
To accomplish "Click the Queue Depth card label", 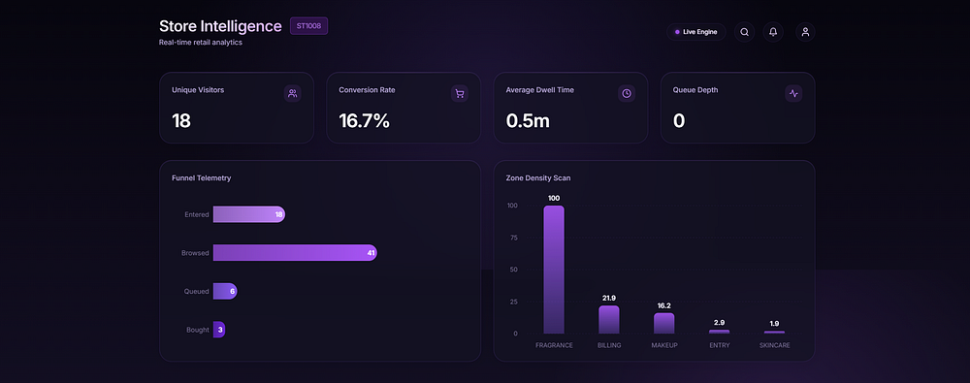I will click(695, 90).
